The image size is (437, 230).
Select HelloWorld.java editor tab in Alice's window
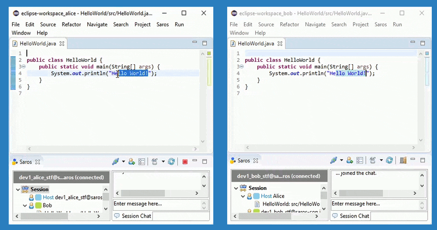click(38, 44)
